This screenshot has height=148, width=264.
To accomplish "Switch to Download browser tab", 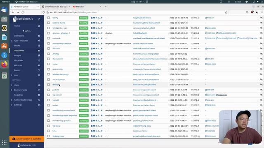I will coord(56,7).
